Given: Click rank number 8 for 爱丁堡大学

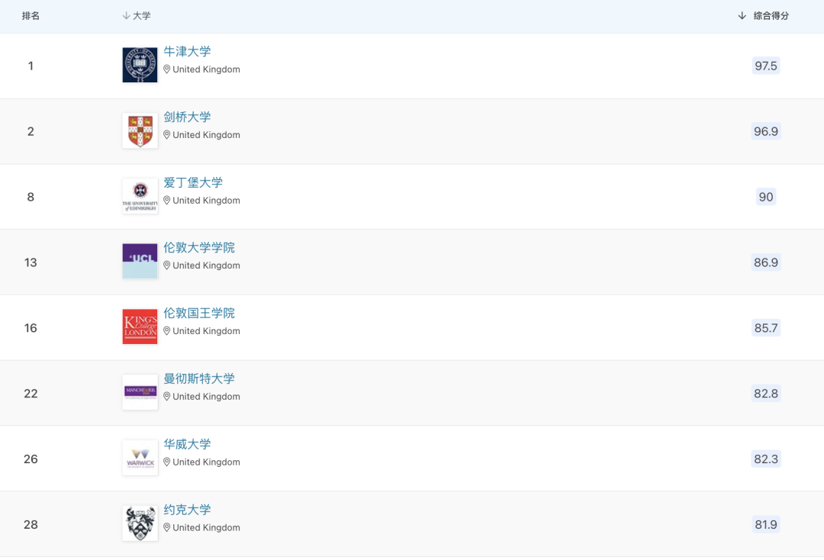Looking at the screenshot, I should 31,197.
